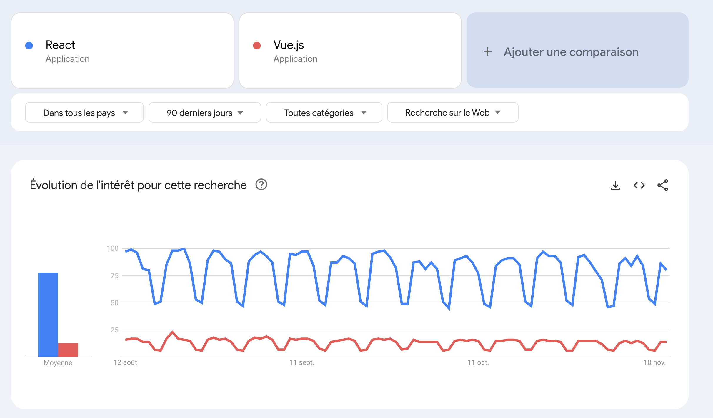The width and height of the screenshot is (713, 418).
Task: Click the red Vue.js color dot
Action: [x=257, y=46]
